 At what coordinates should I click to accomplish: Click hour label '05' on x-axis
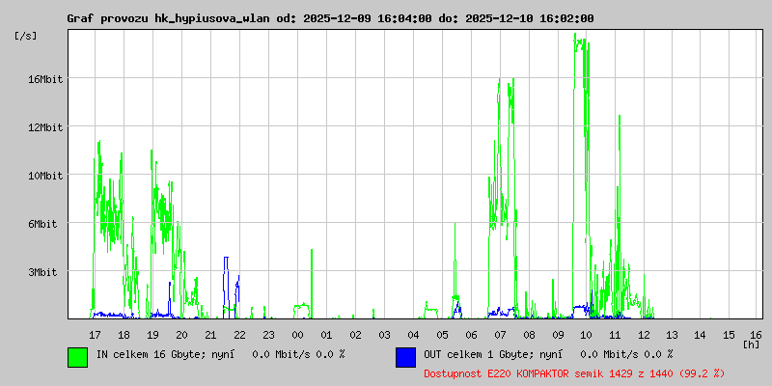click(442, 335)
